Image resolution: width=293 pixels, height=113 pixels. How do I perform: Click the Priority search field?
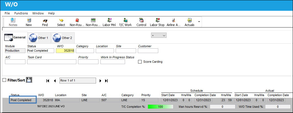pos(88,62)
